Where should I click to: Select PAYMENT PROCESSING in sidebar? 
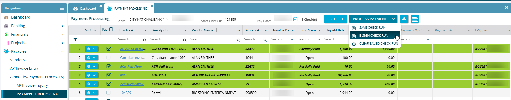click(34, 94)
